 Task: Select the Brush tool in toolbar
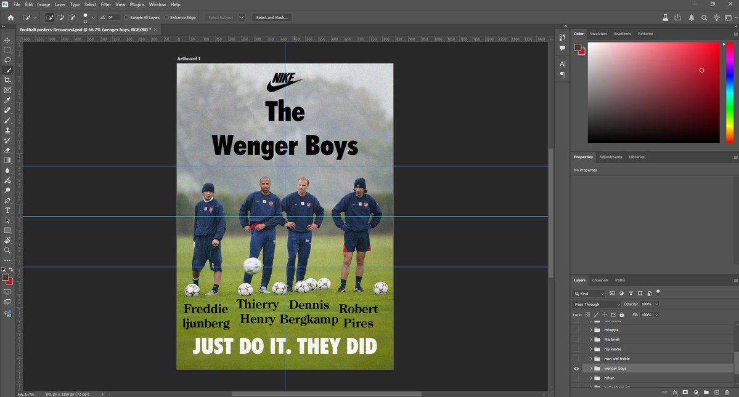[x=7, y=121]
